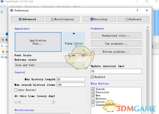Click the restart time spinner arrows
Image resolution: width=159 pixels, height=114 pixels.
(53, 102)
